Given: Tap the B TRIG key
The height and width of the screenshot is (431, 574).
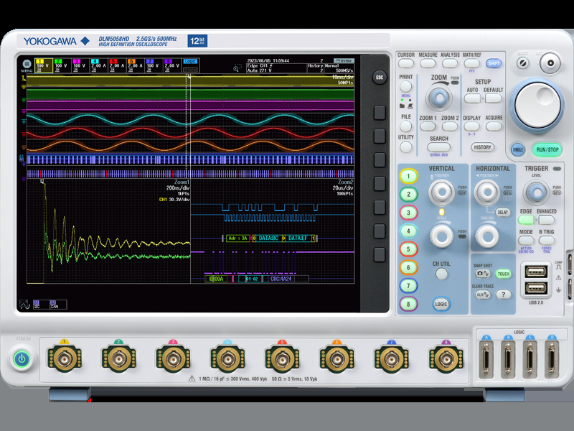Looking at the screenshot, I should pos(547,241).
